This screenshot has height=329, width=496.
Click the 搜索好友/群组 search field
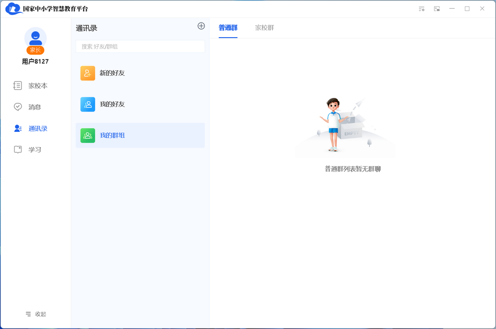tap(140, 46)
